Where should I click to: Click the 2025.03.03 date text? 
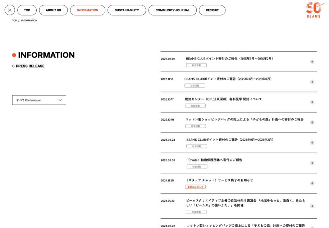click(x=168, y=160)
